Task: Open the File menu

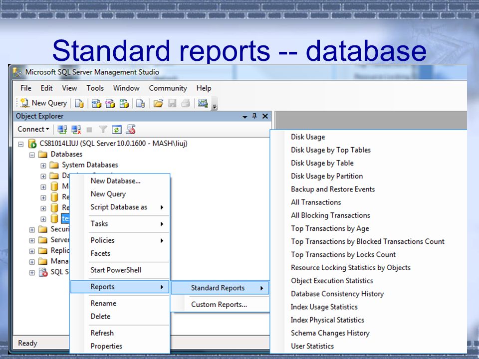Action: pos(25,88)
